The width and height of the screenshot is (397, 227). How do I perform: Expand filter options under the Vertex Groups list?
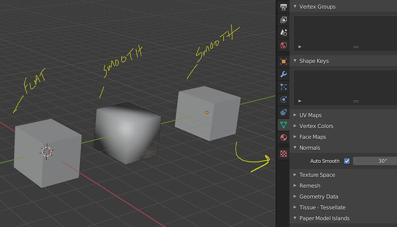300,47
